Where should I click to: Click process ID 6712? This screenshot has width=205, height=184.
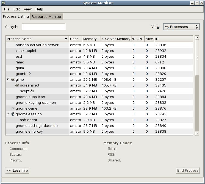159,62
